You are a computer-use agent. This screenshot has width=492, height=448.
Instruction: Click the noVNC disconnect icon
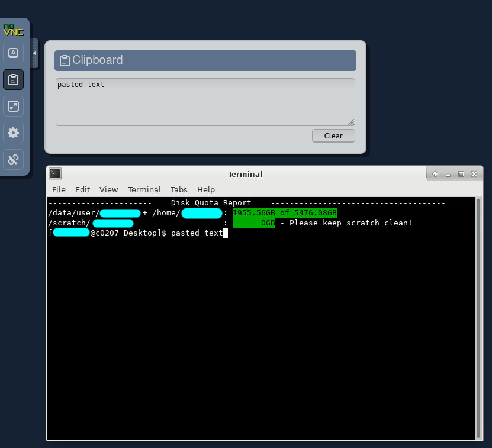pyautogui.click(x=13, y=159)
